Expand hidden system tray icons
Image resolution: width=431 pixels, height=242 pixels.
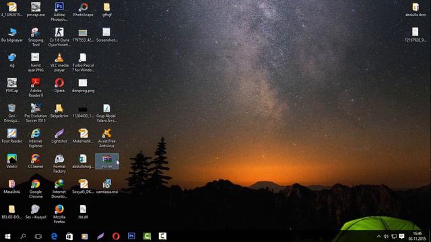tap(378, 236)
